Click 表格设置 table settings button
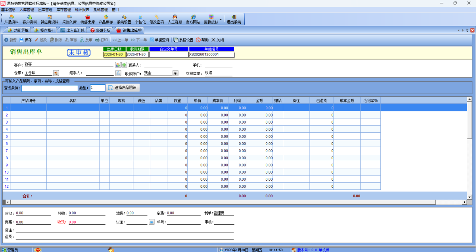Viewport: 476px width, 252px height. click(x=183, y=40)
